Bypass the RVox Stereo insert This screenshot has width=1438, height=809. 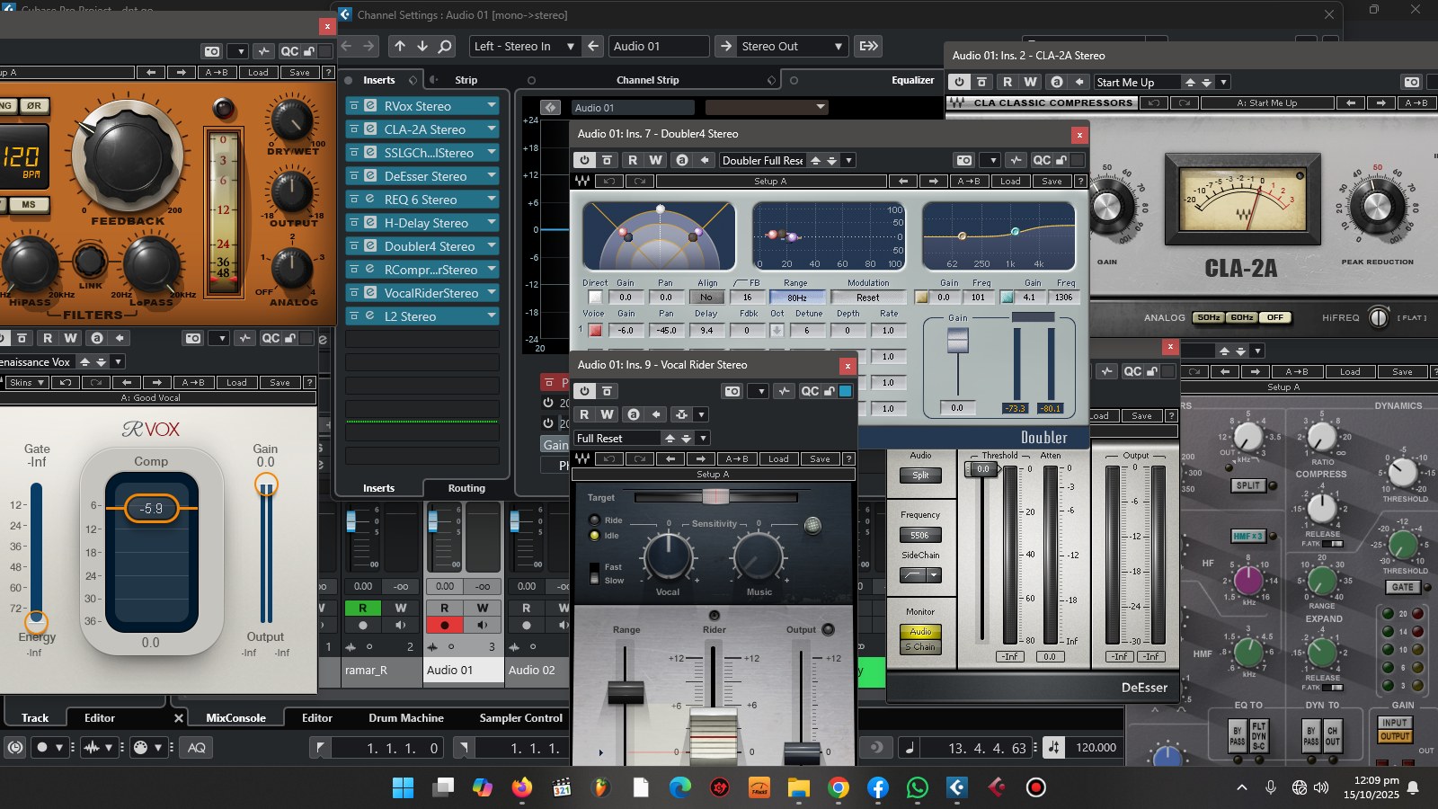coord(354,106)
